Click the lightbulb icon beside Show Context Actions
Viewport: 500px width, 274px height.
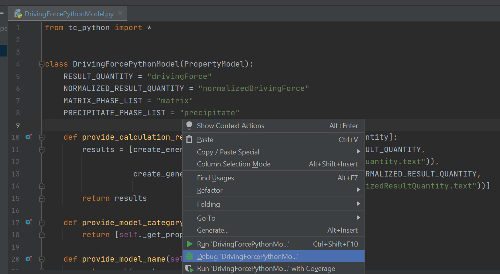tap(189, 125)
